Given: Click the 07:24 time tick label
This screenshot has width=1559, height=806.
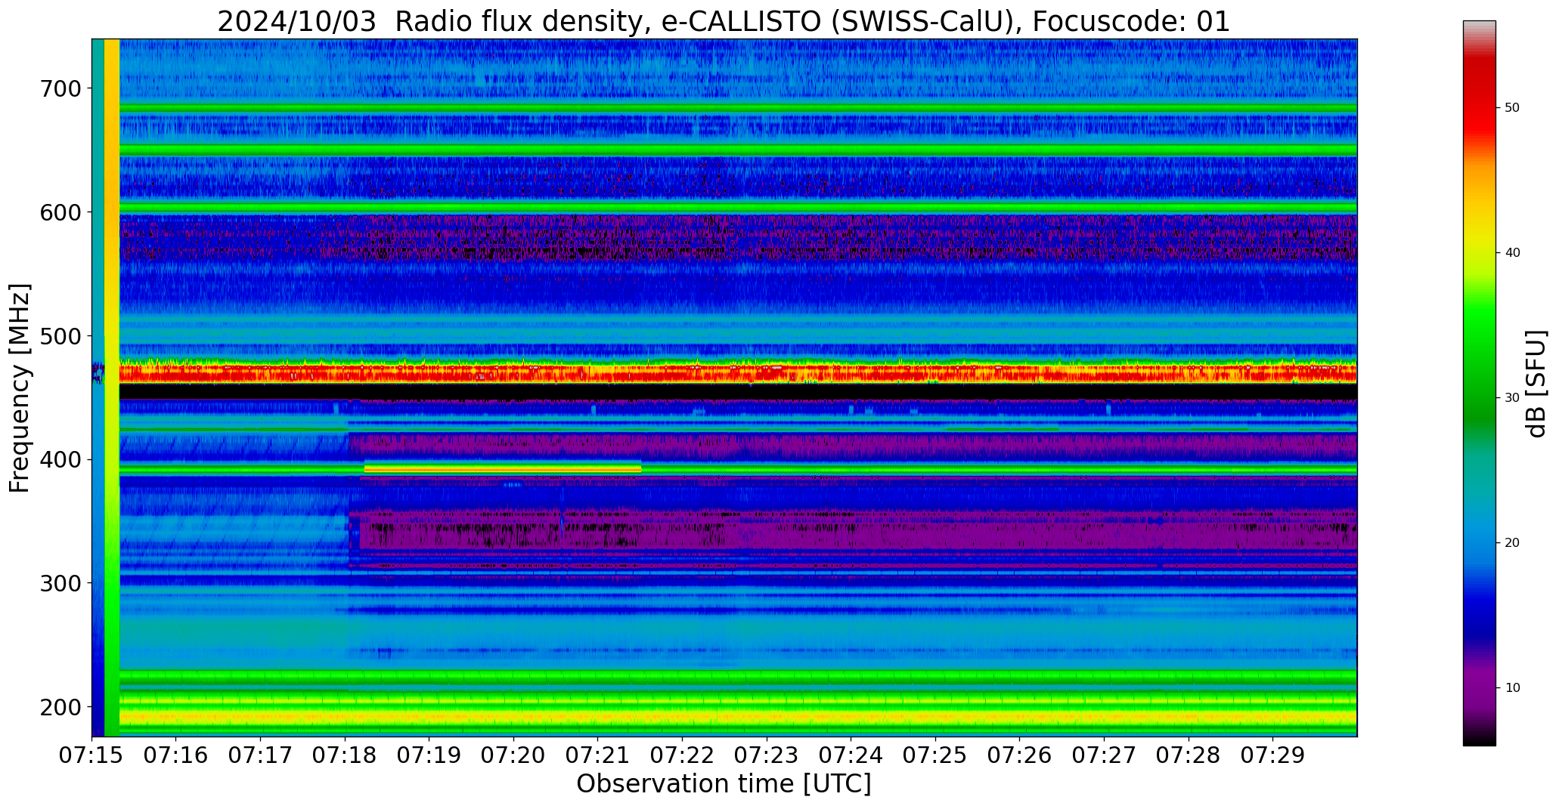Looking at the screenshot, I should 851,755.
